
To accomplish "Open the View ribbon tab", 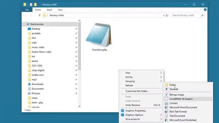I will pyautogui.click(x=60, y=10).
